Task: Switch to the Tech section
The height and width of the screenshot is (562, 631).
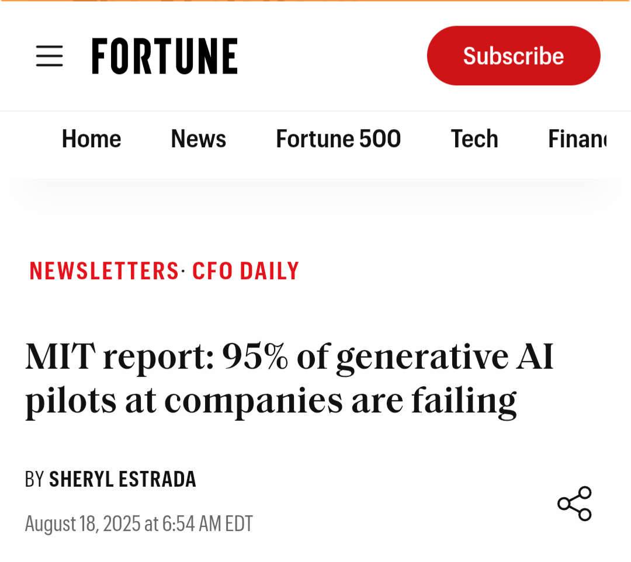Action: (x=474, y=139)
